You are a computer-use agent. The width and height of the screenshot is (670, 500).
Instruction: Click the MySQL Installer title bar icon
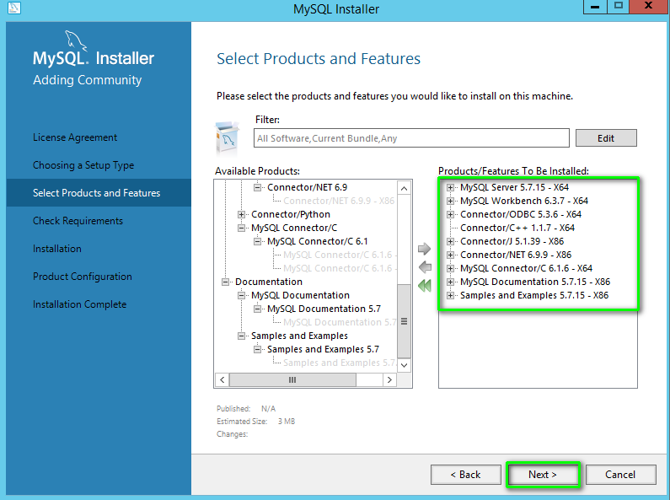[x=14, y=8]
